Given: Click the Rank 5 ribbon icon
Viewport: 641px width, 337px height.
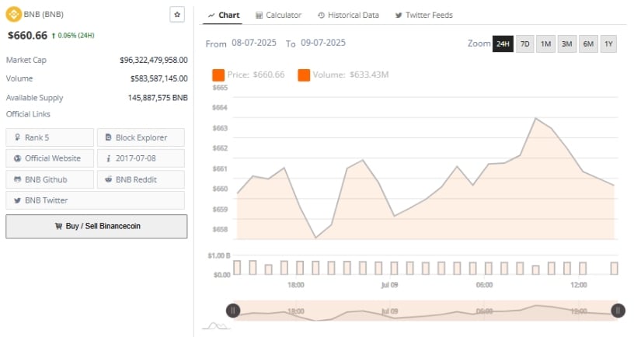Looking at the screenshot, I should click(x=17, y=137).
